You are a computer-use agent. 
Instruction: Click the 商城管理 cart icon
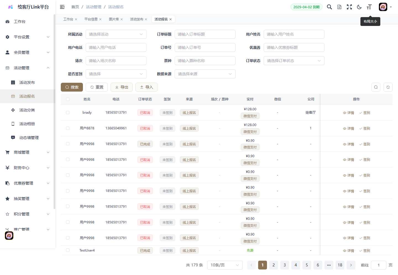click(x=7, y=152)
